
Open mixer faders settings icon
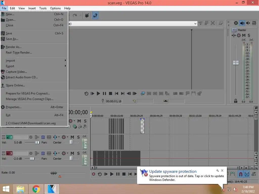click(x=254, y=23)
